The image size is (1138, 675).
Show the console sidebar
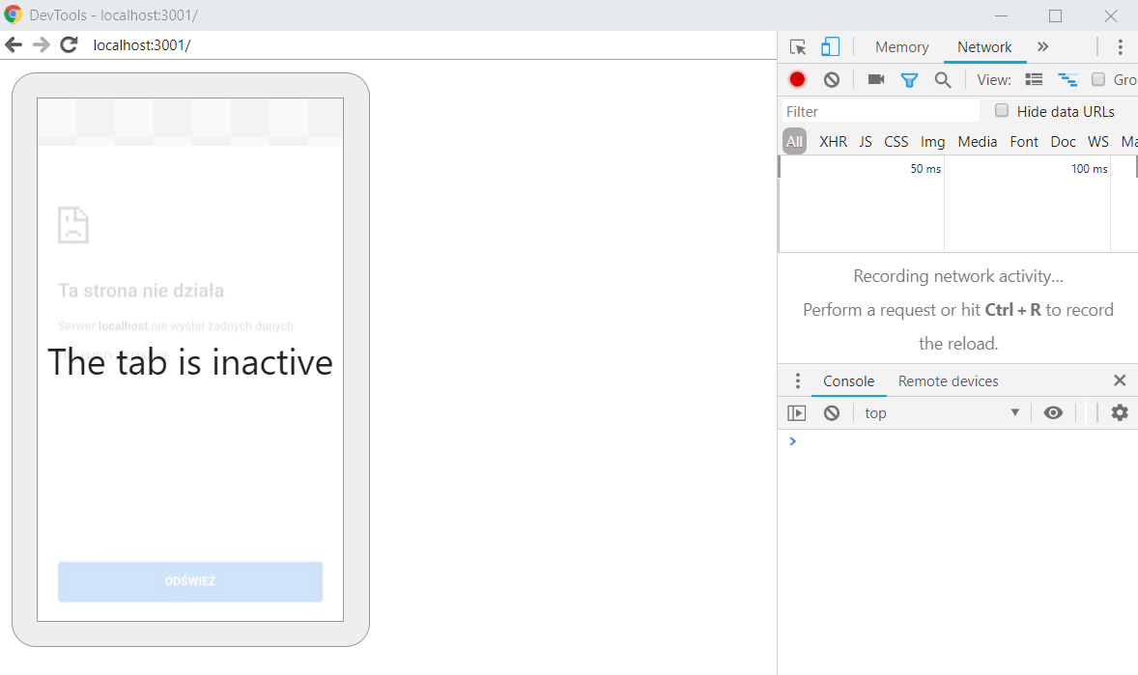pyautogui.click(x=796, y=413)
